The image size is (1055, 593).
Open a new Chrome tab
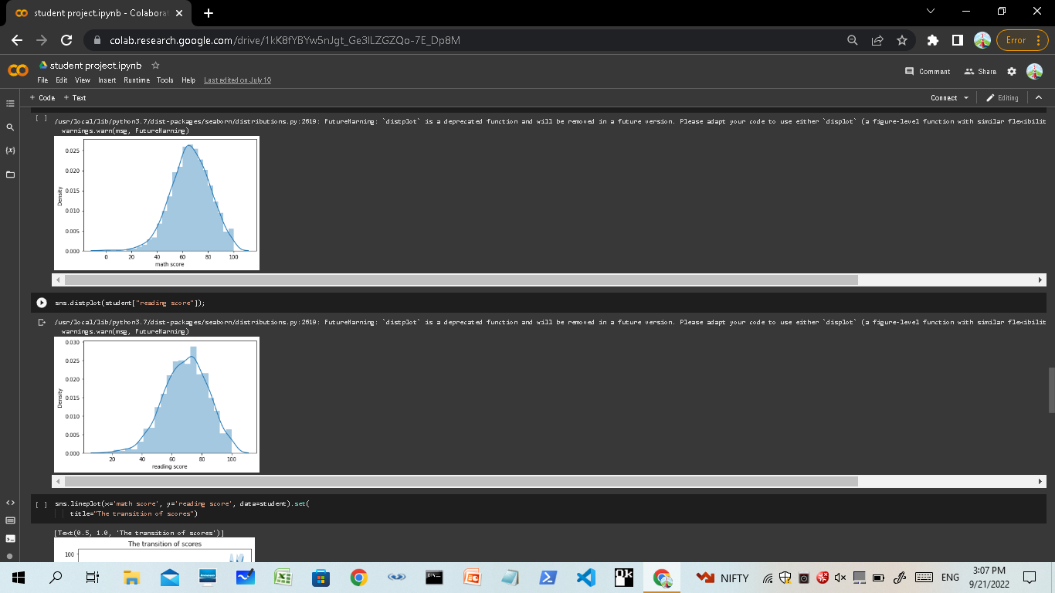(x=209, y=13)
